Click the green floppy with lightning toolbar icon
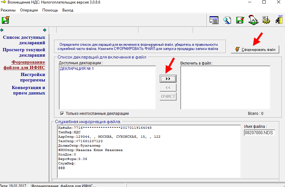 tap(5, 20)
